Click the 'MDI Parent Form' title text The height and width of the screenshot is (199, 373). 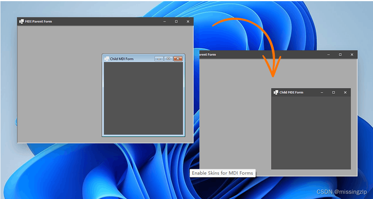(39, 21)
